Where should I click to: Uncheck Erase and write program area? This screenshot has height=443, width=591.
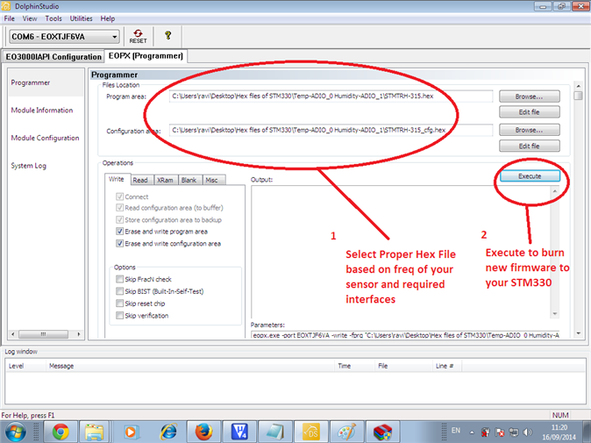[x=119, y=232]
